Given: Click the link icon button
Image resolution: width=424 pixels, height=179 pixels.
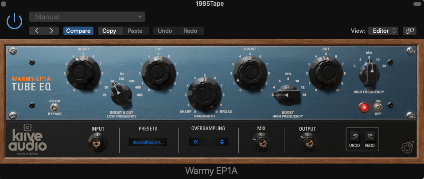Looking at the screenshot, I should (409, 31).
